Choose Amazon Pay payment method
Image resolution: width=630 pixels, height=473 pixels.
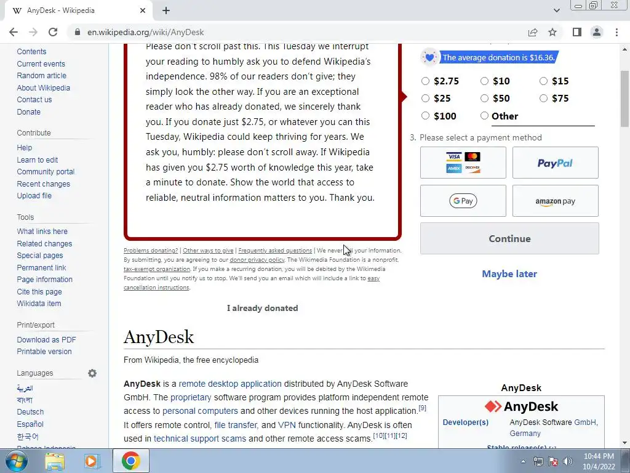[x=556, y=201]
